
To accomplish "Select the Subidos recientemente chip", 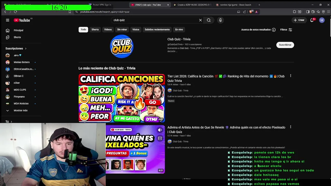I will 157,29.
